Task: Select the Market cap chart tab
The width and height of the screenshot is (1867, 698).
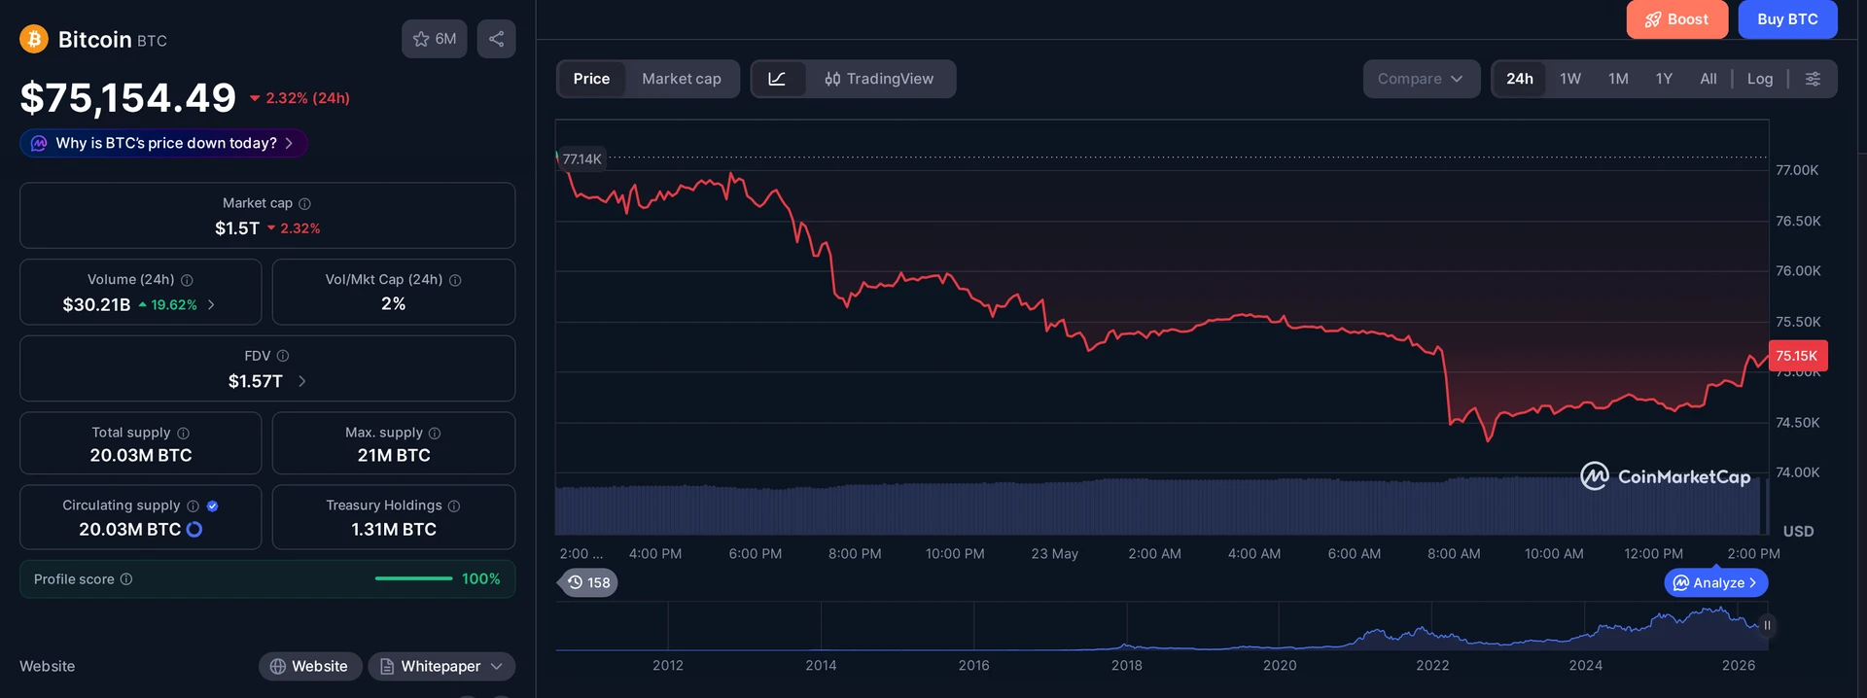Action: pos(682,79)
